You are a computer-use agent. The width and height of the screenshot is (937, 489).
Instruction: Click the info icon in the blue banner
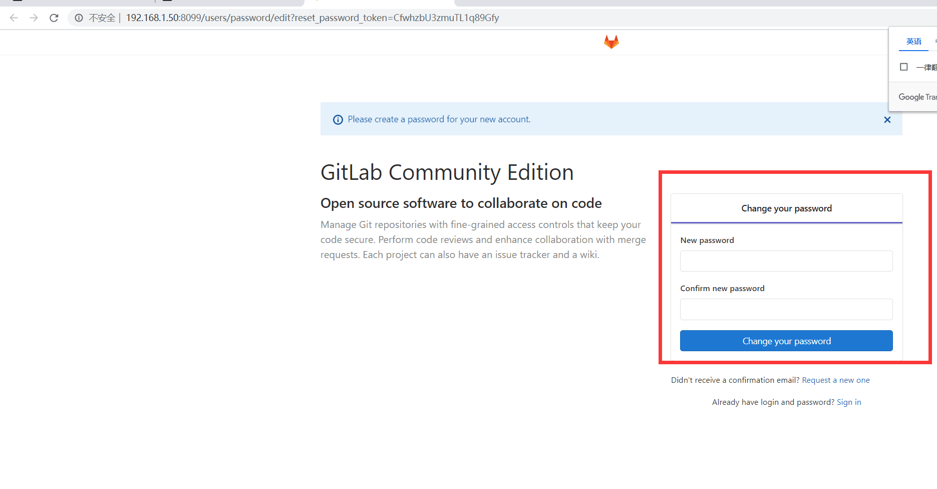tap(338, 119)
